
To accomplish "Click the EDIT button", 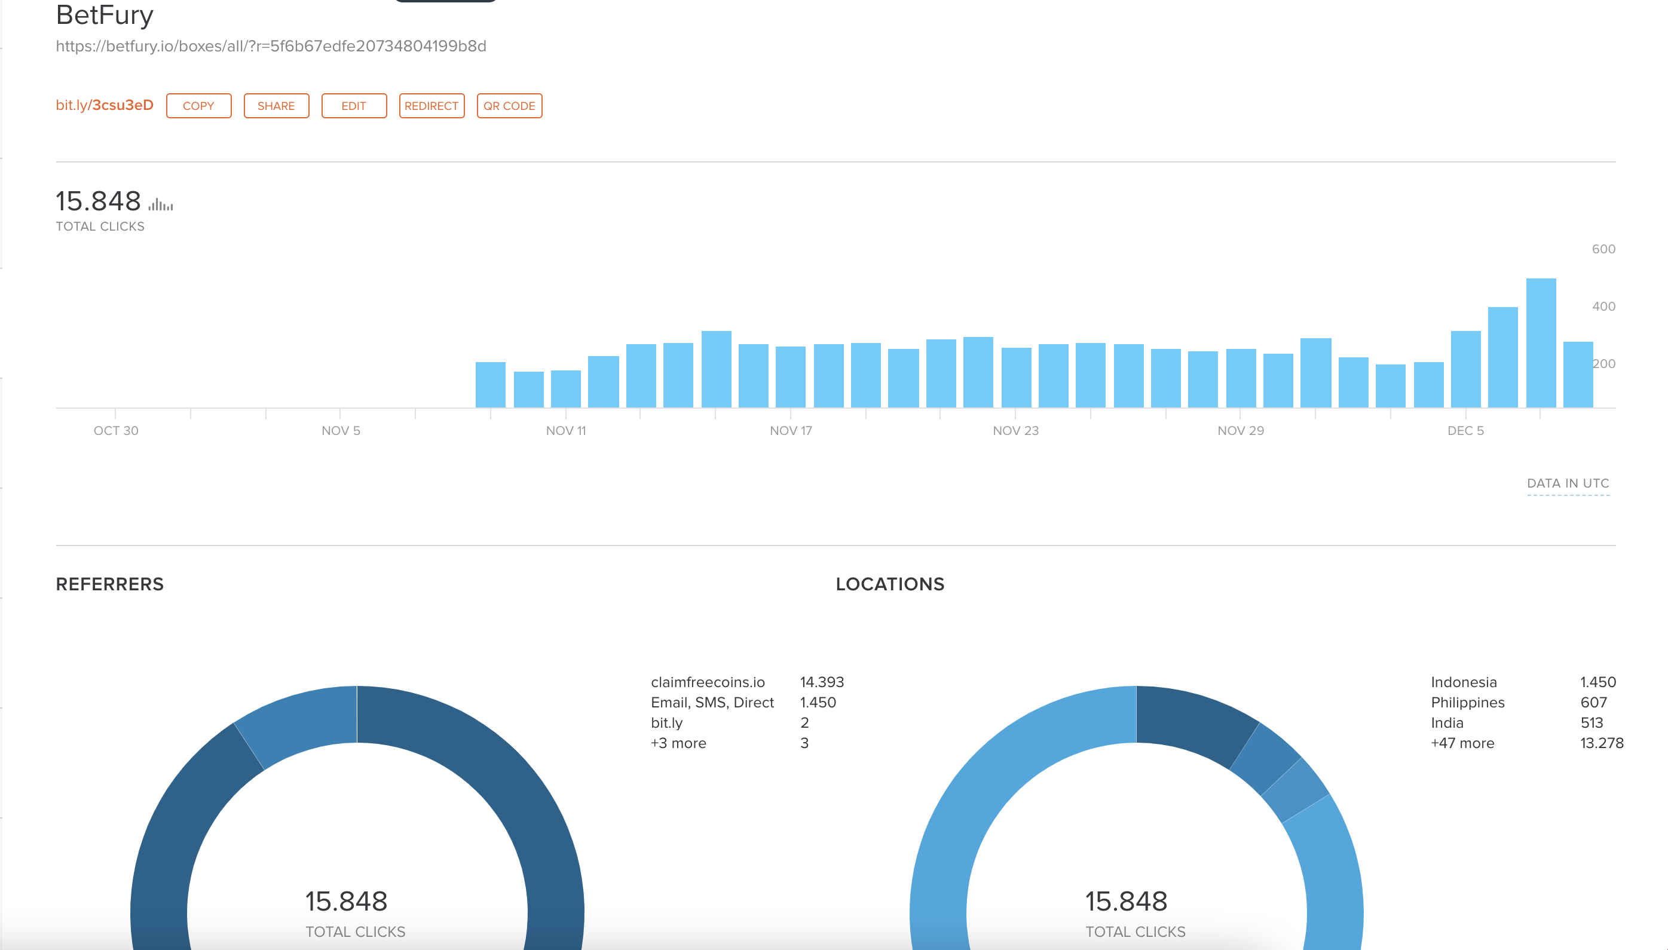I will [x=354, y=106].
